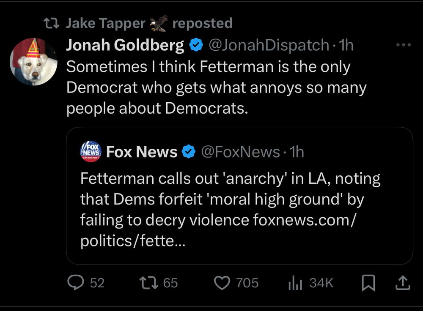Viewport: 423px width, 311px height.
Task: Click Fox News display name
Action: pyautogui.click(x=141, y=151)
